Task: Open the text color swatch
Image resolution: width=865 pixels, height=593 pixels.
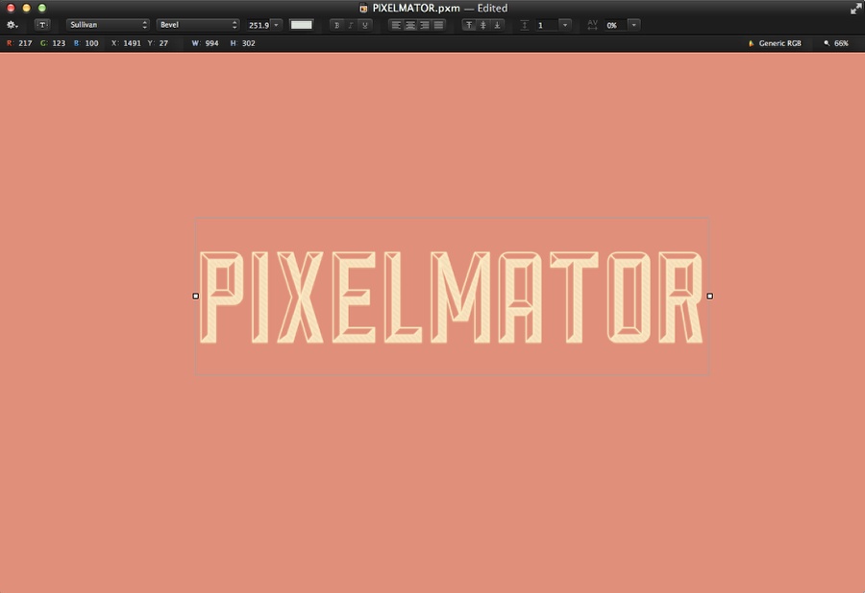Action: (x=301, y=25)
